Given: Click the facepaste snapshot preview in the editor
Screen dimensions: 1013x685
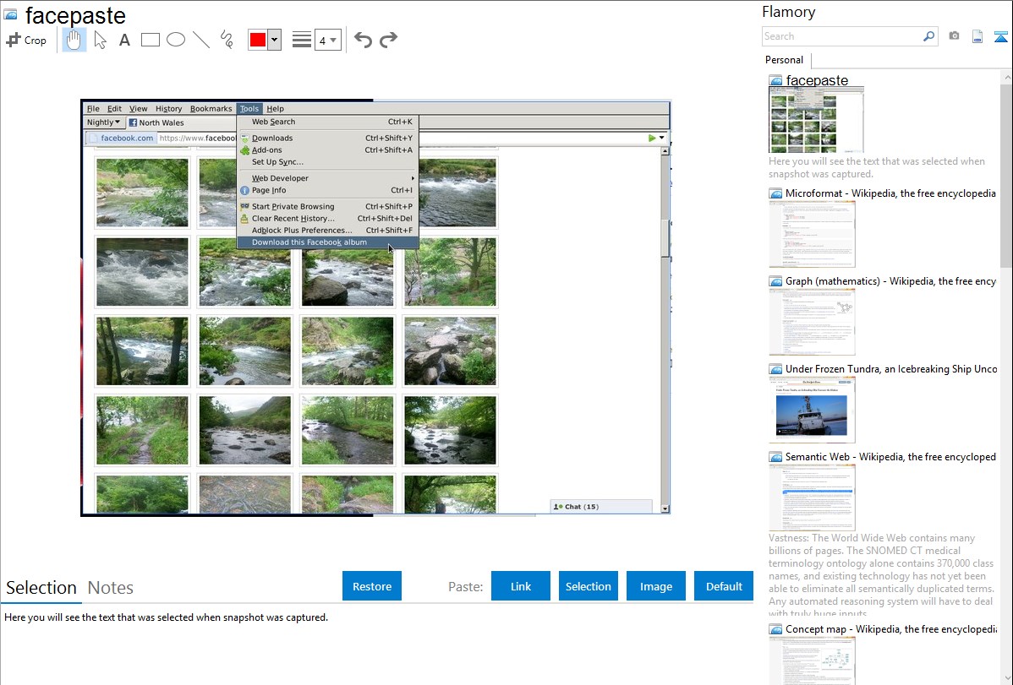Looking at the screenshot, I should 375,307.
